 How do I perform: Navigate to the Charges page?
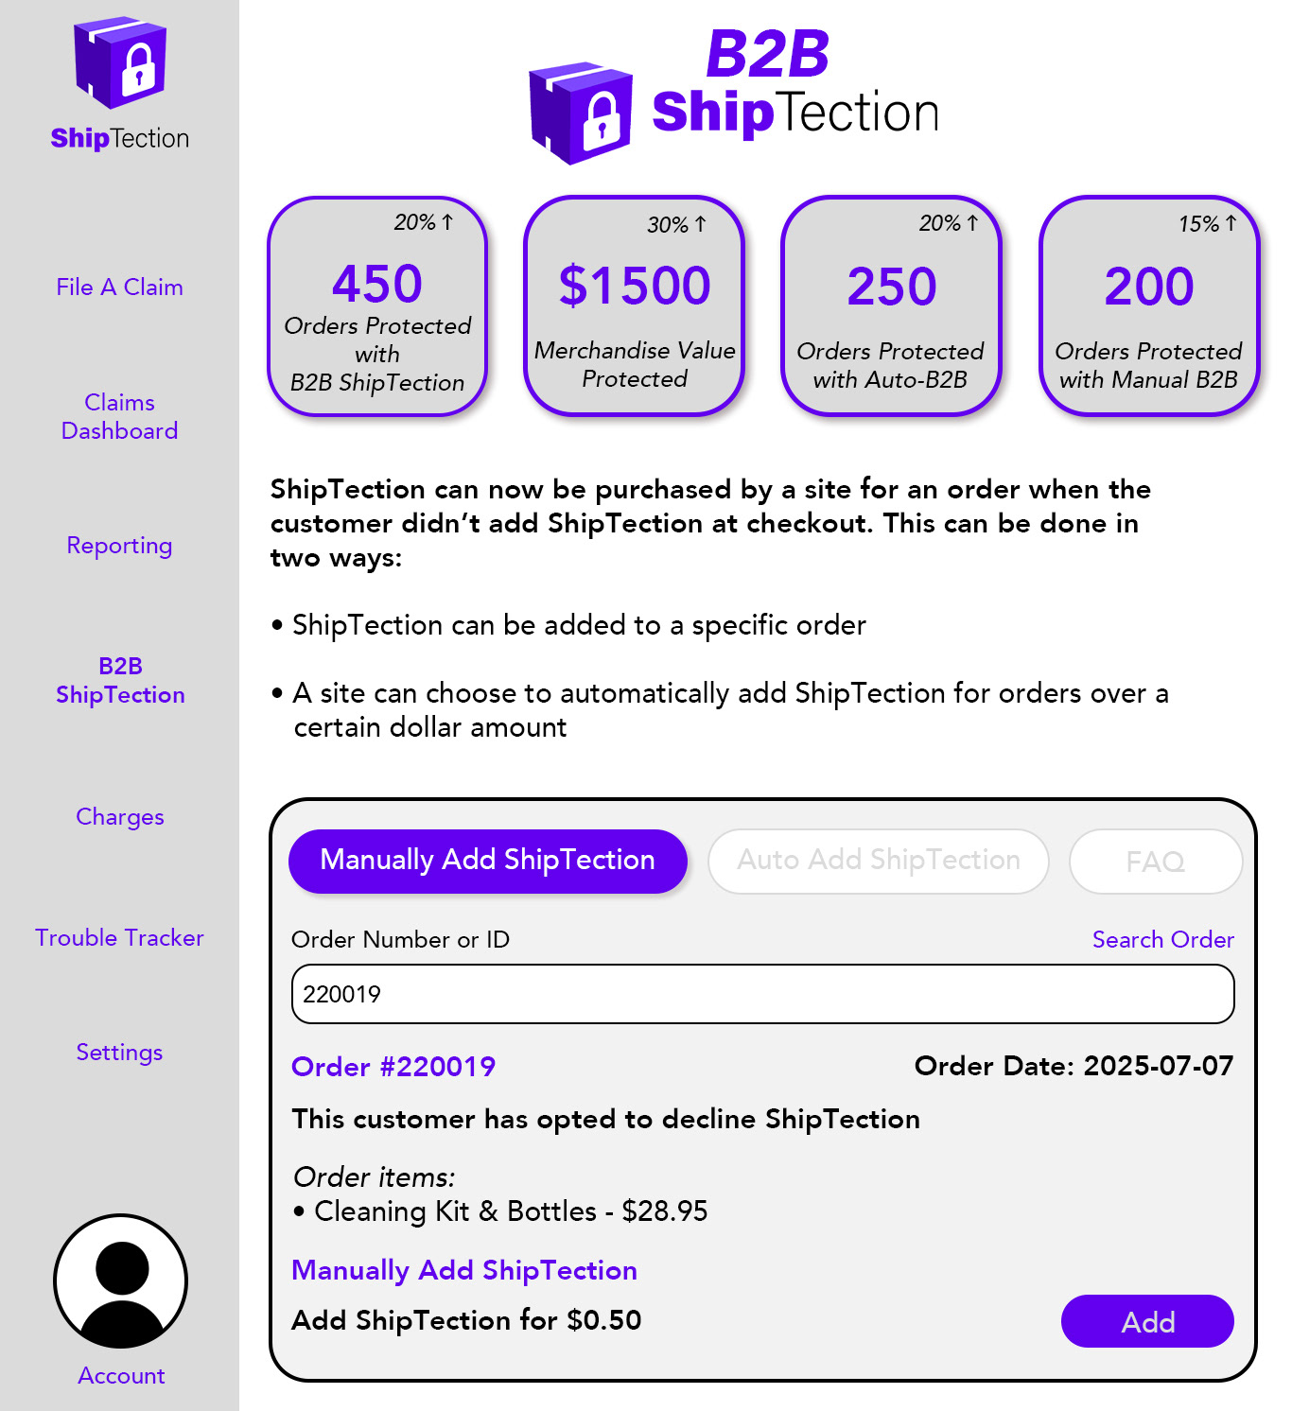(x=119, y=817)
